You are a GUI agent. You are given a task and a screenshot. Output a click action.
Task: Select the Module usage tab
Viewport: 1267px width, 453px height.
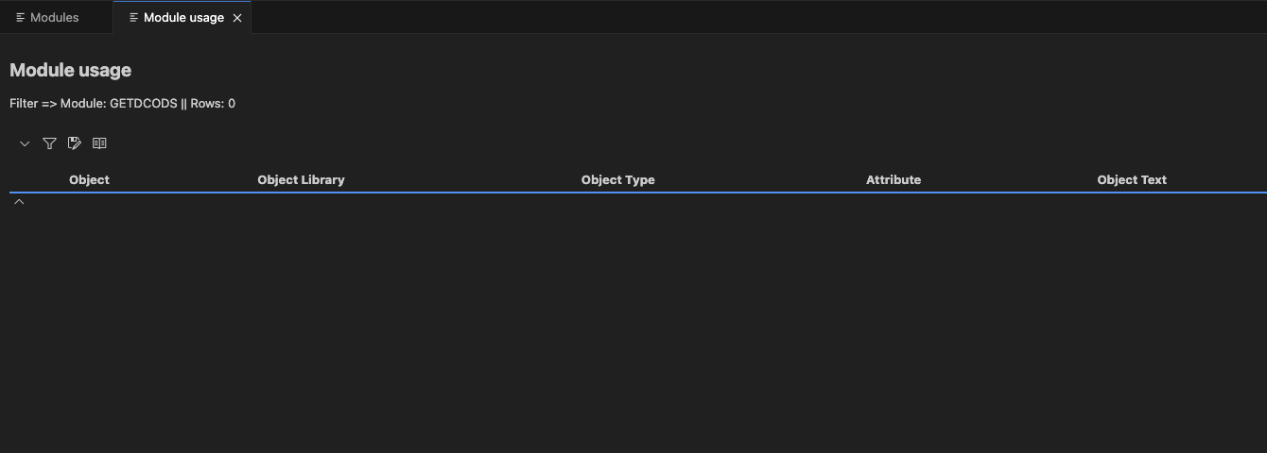[x=183, y=18]
